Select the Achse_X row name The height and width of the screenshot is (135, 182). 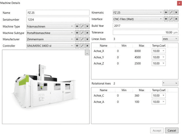point(99,51)
